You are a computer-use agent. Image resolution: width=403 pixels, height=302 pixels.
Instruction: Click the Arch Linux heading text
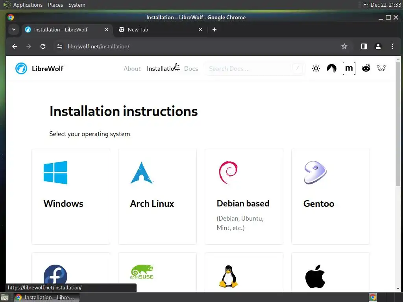[x=152, y=204]
